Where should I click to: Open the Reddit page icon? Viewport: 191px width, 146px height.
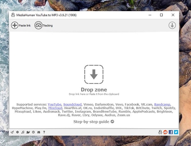(166, 132)
